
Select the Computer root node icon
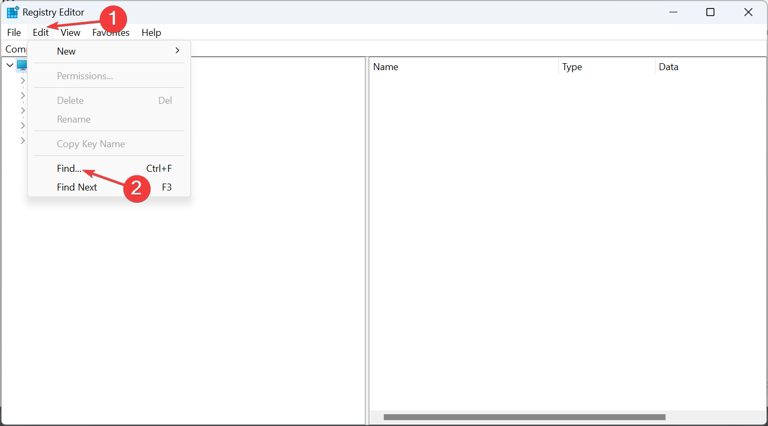pyautogui.click(x=22, y=65)
